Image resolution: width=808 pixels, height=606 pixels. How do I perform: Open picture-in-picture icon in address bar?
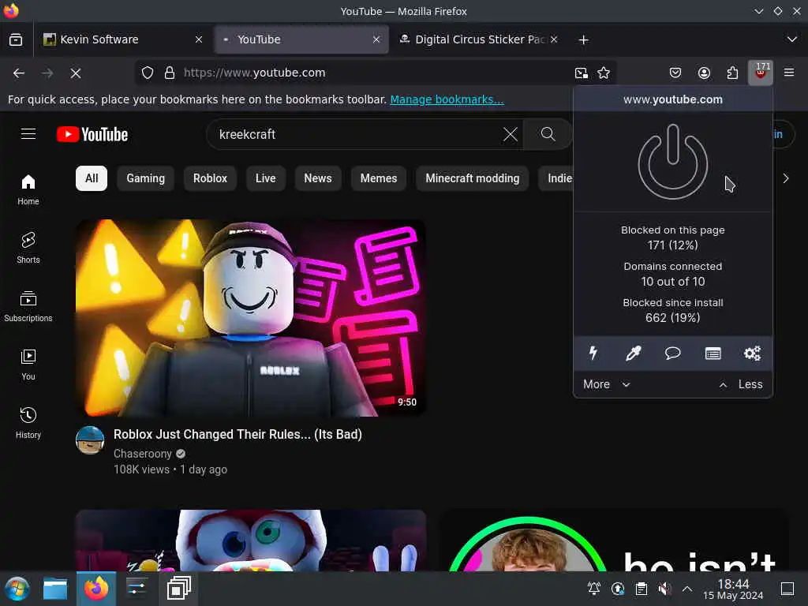582,73
